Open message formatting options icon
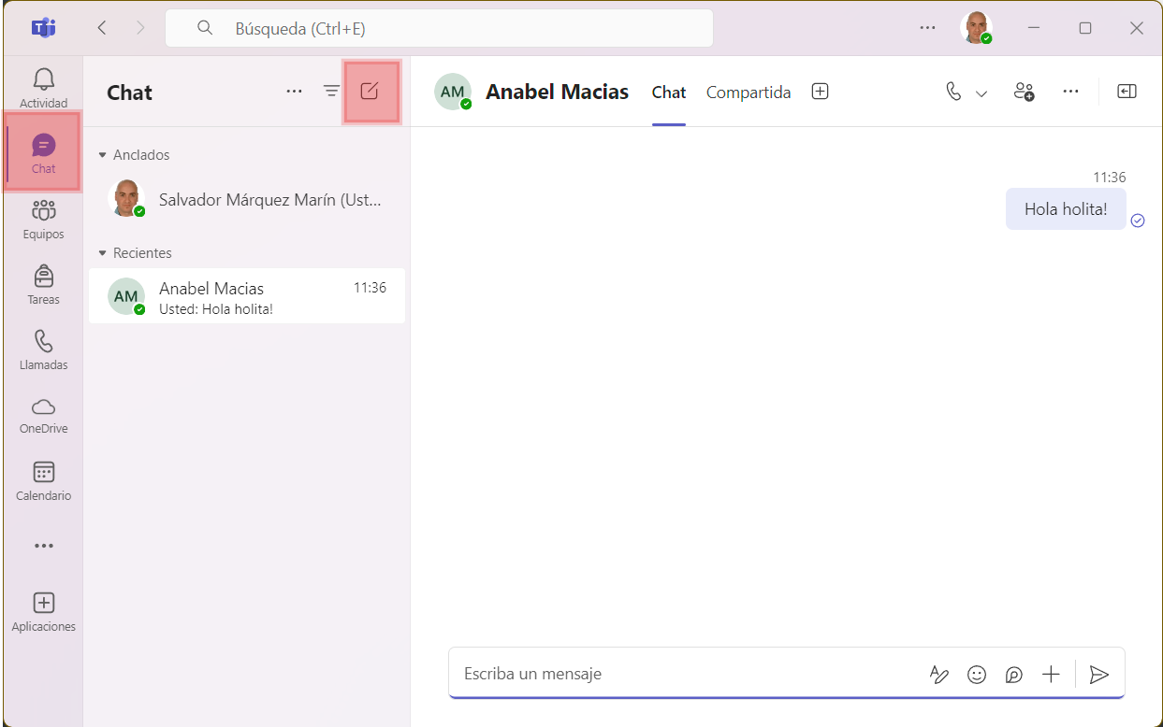 click(939, 675)
